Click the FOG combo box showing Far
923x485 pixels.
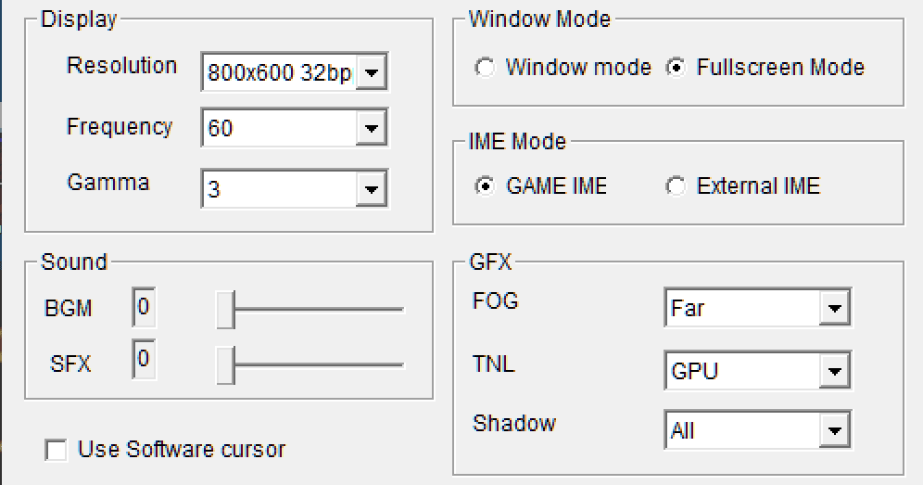click(x=758, y=308)
